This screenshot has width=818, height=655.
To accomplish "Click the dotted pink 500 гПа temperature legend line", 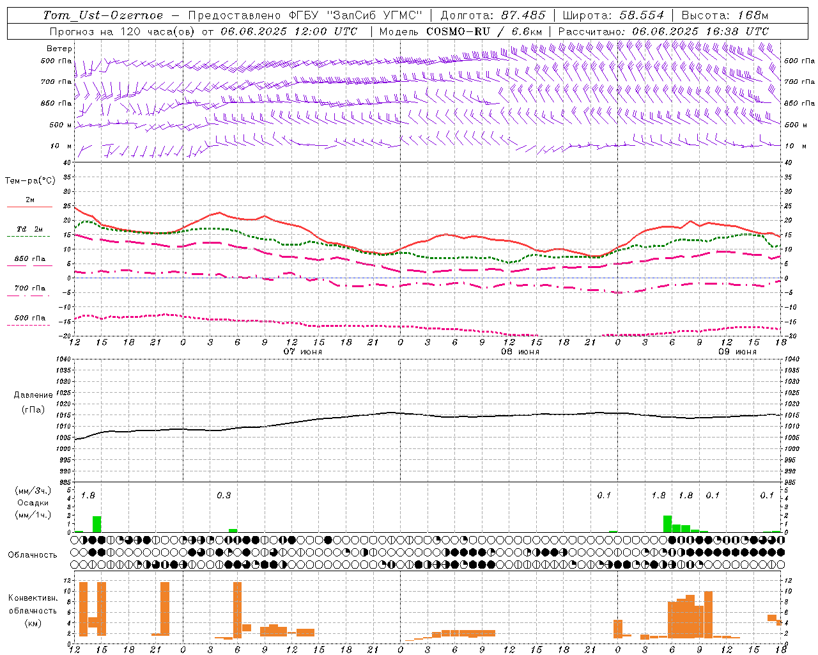I will pos(29,326).
